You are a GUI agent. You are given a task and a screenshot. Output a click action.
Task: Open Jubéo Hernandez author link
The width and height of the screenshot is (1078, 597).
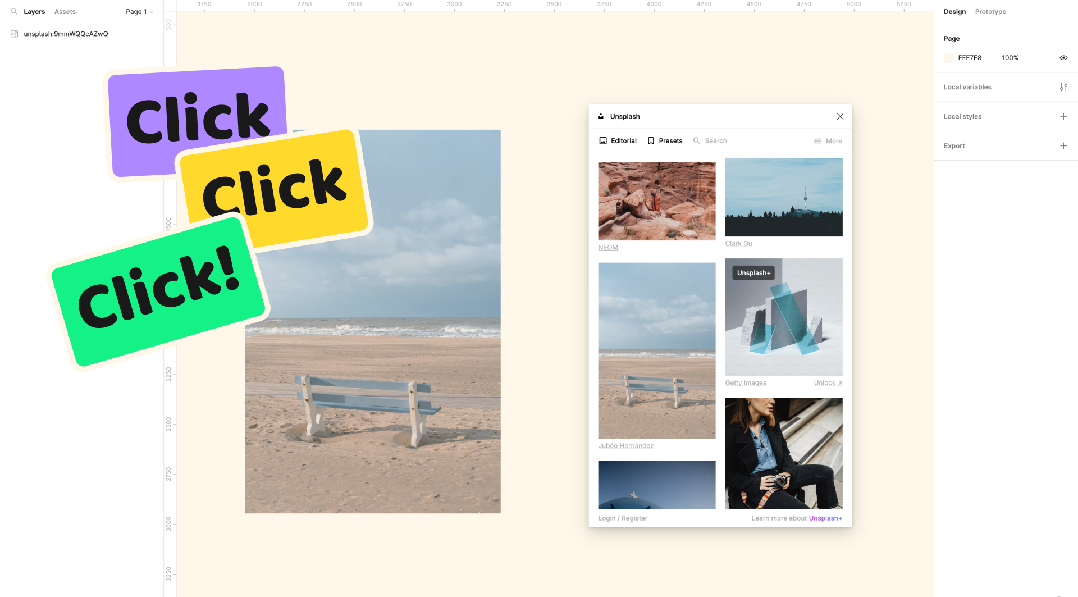pyautogui.click(x=625, y=446)
